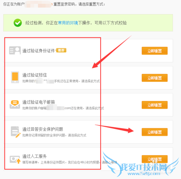Click 立即重置 for email verification
This screenshot has width=181, height=179.
click(x=155, y=105)
